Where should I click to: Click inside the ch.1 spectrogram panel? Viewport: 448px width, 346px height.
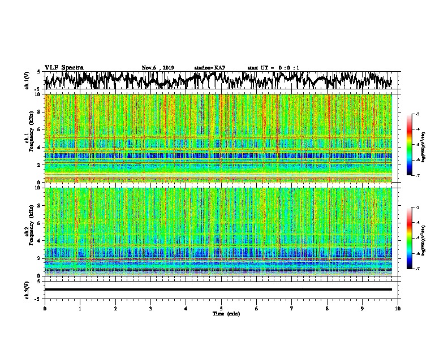[x=218, y=138]
